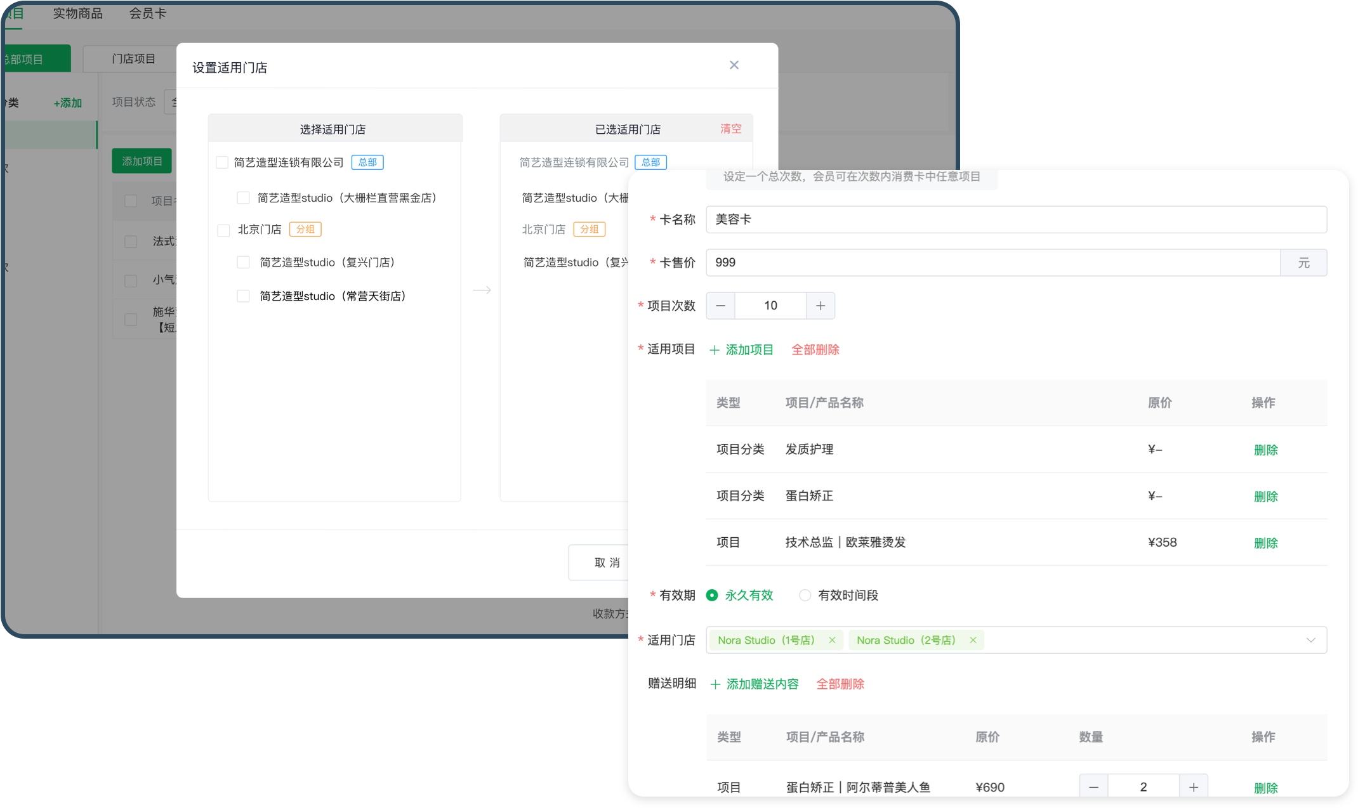The width and height of the screenshot is (1358, 808).
Task: Click the 北京门店 entry in selected stores list
Action: click(543, 230)
